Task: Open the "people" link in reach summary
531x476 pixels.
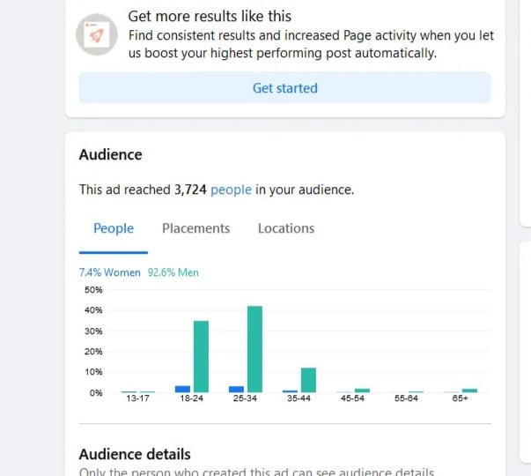Action: click(231, 189)
